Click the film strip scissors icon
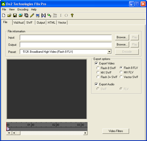 (x=44, y=15)
